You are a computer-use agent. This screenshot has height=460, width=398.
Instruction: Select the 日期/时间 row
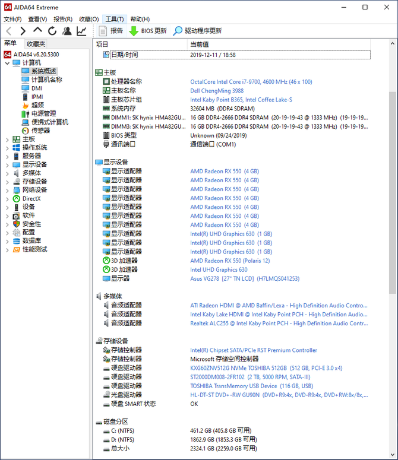(236, 55)
